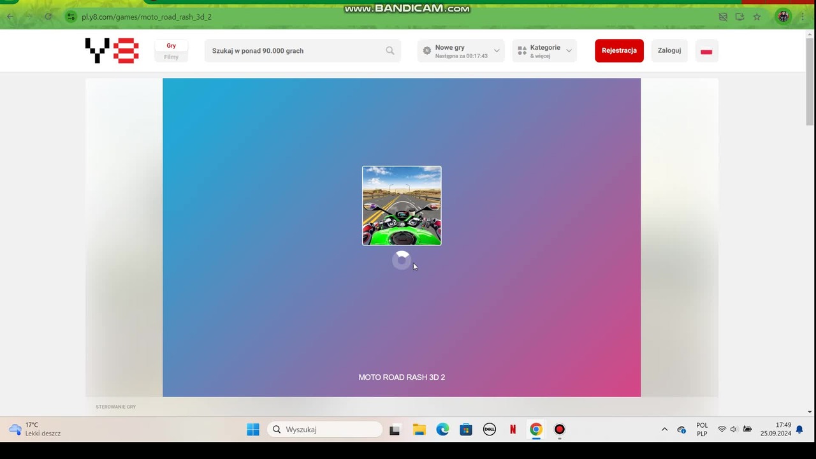The image size is (816, 459).
Task: Click the Y8 logo
Action: (x=112, y=50)
